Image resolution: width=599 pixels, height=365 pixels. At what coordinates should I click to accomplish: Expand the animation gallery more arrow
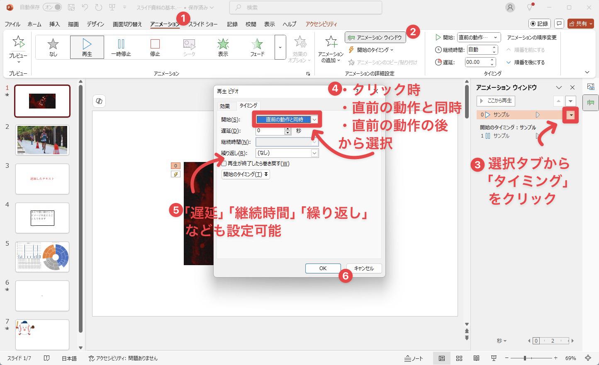click(280, 47)
